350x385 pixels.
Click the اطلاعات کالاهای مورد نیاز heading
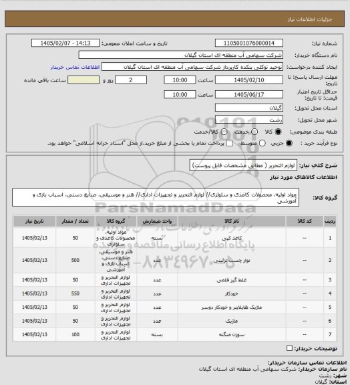[x=303, y=177]
